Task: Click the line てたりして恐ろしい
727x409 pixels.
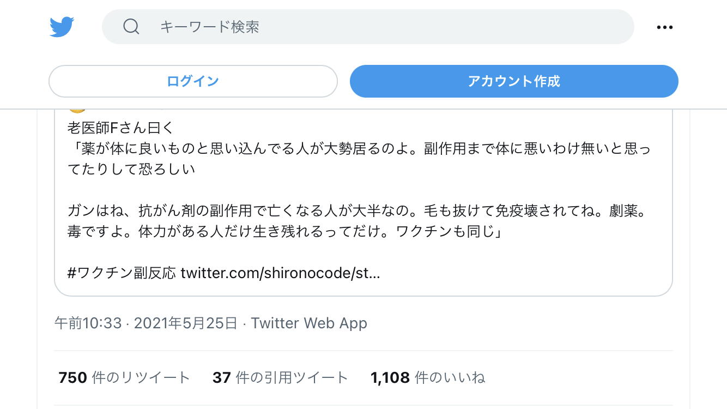Action: (x=131, y=170)
